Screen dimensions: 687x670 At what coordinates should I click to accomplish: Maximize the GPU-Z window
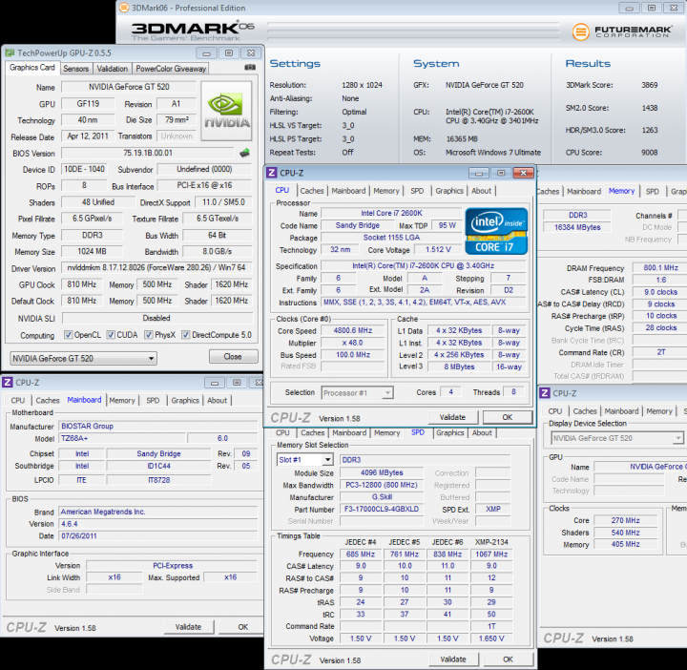pos(229,53)
